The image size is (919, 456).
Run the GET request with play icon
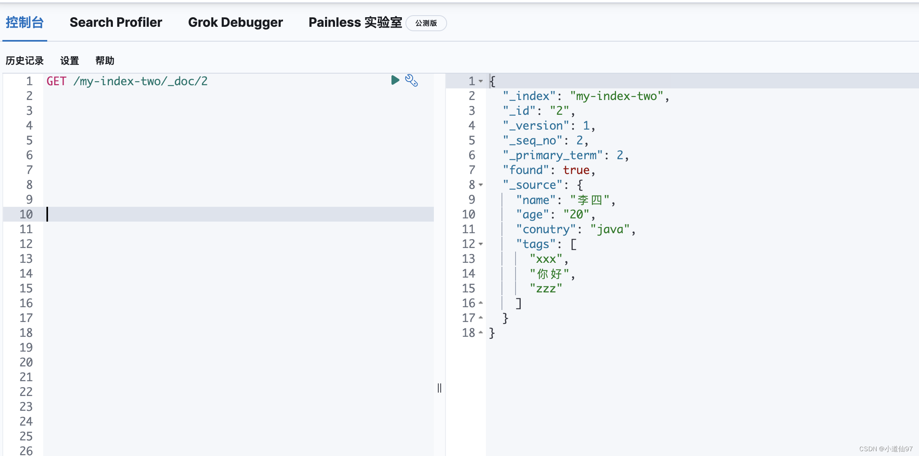[x=395, y=80]
